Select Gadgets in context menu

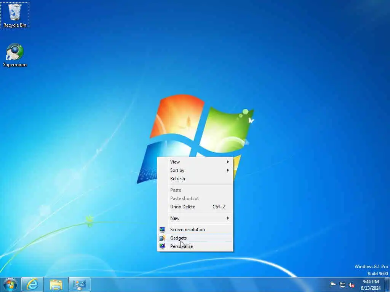[x=195, y=238]
